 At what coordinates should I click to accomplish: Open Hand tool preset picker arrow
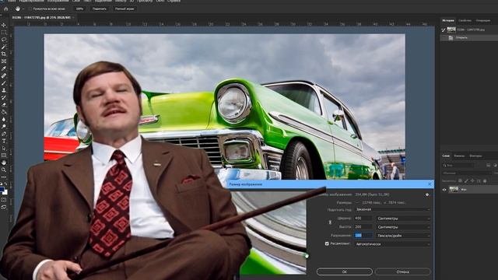point(23,9)
